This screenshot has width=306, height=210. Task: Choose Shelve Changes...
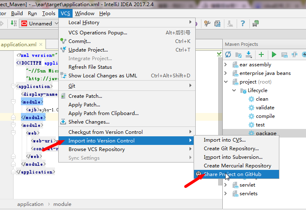pyautogui.click(x=127, y=122)
